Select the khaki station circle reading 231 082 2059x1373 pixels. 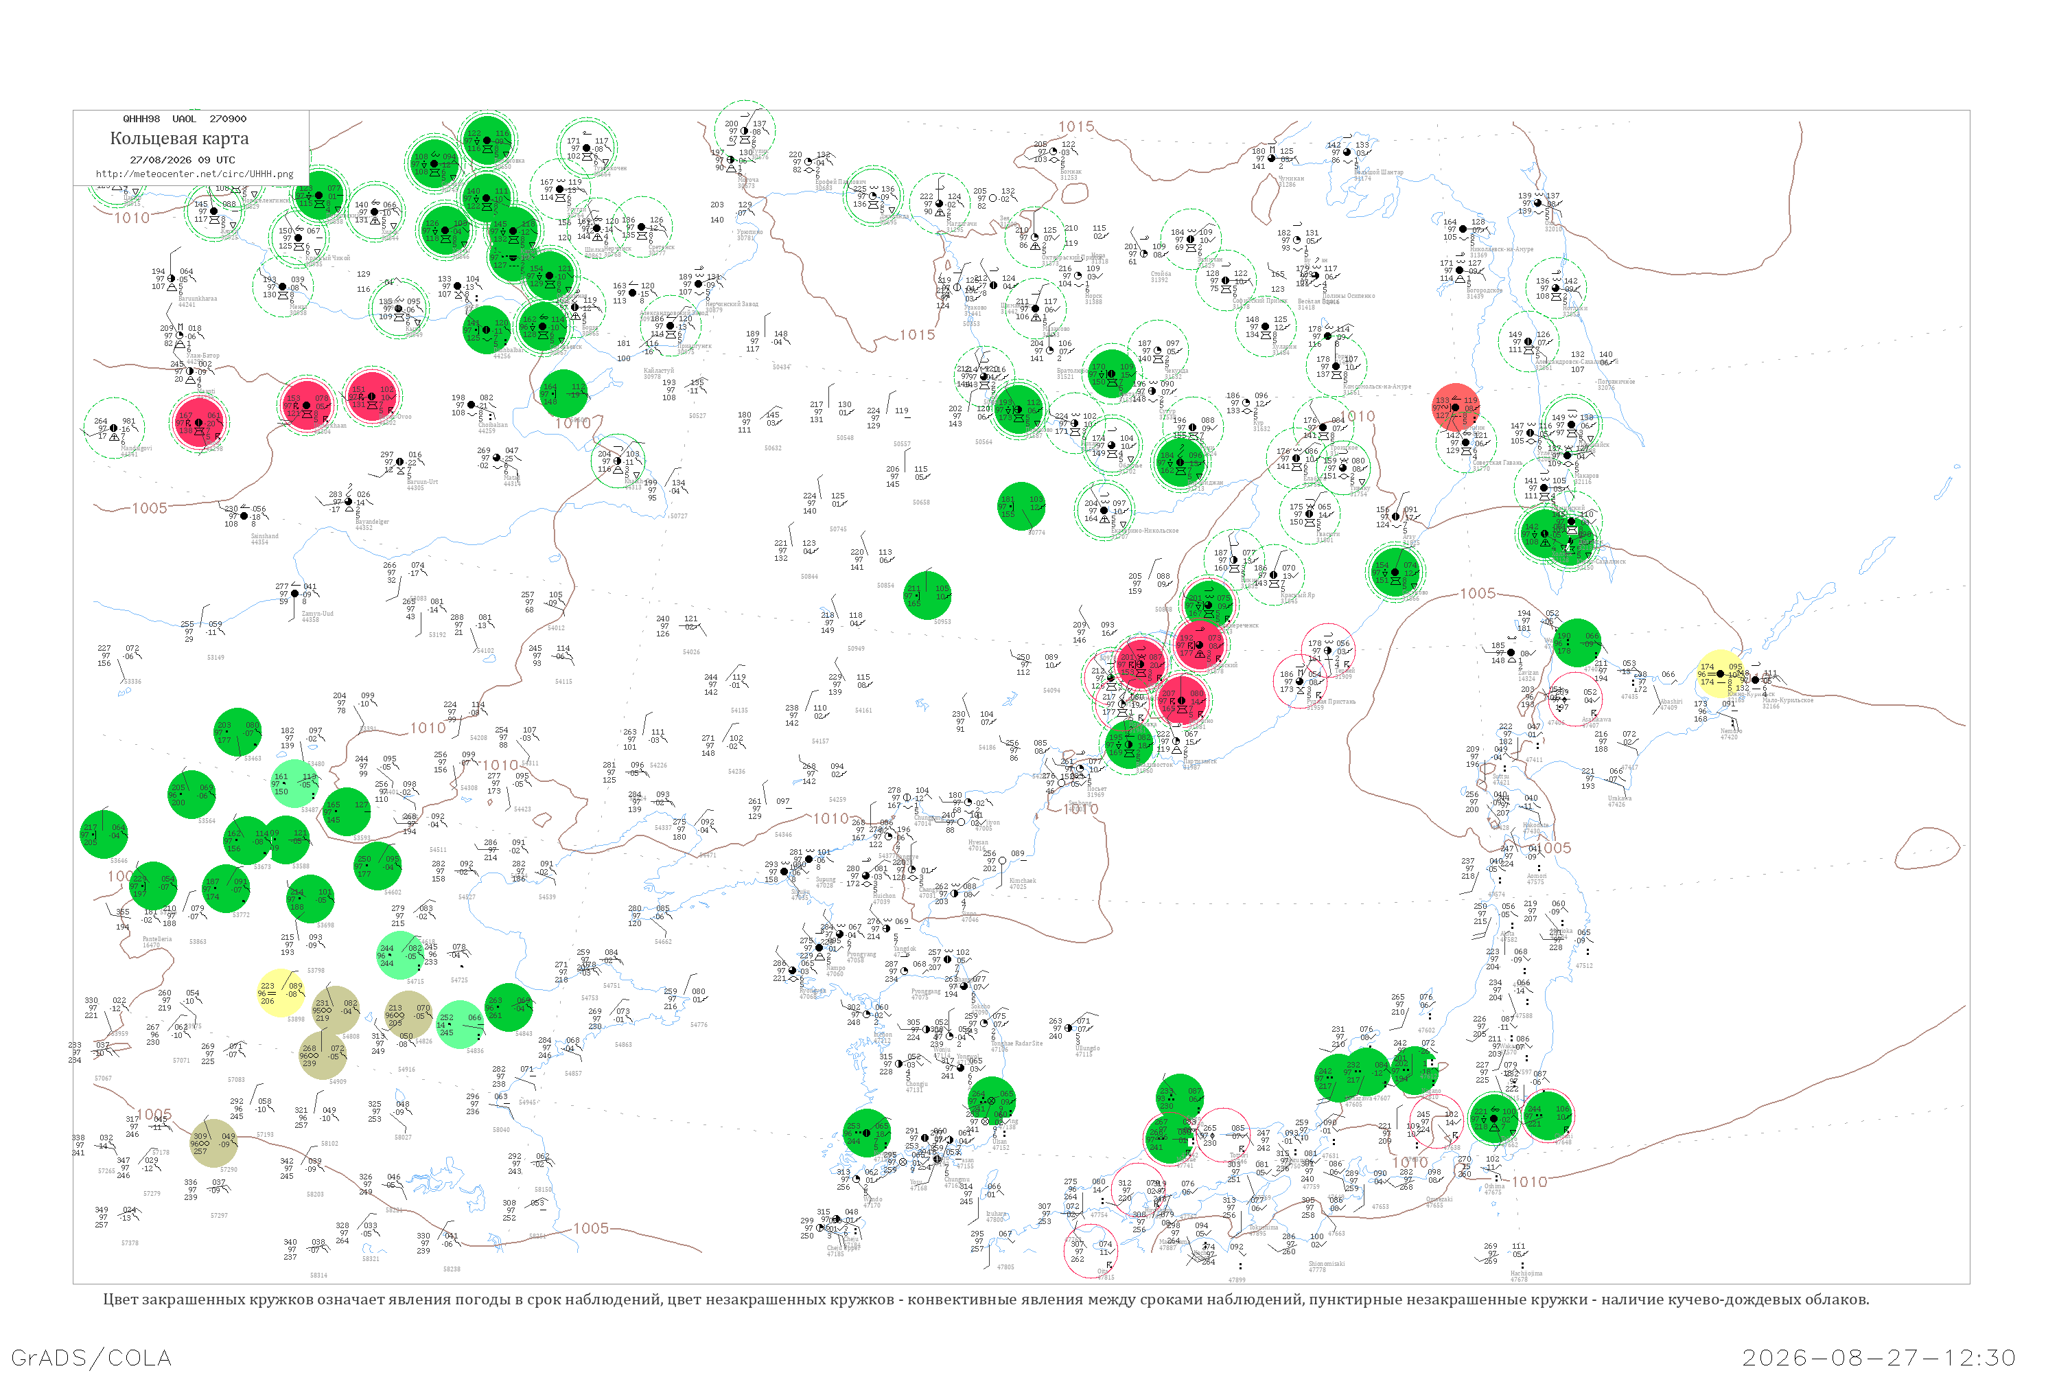tap(336, 1011)
